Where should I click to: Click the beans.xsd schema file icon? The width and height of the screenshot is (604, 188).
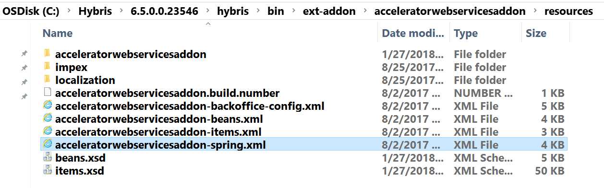pos(47,157)
